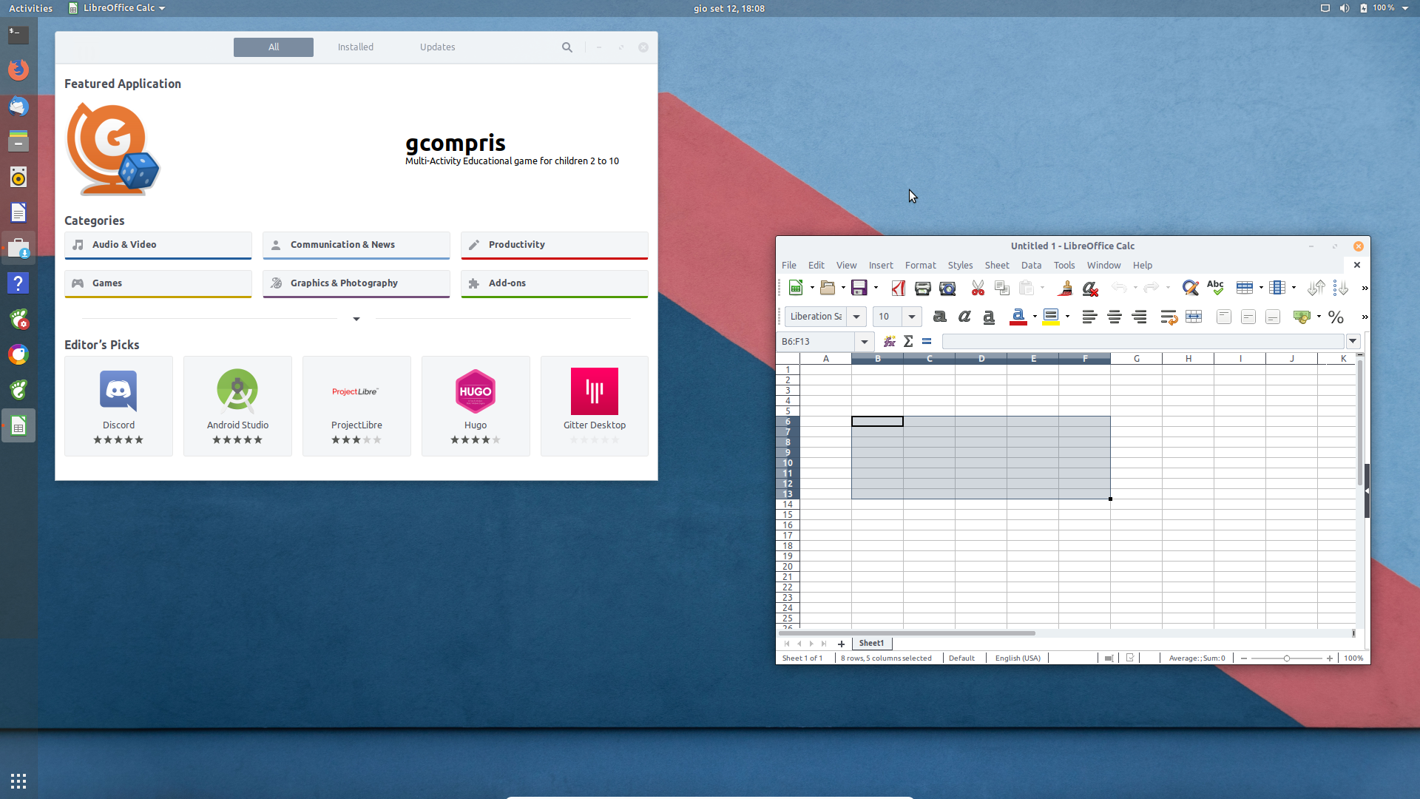
Task: Open the Productivity category
Action: point(555,246)
